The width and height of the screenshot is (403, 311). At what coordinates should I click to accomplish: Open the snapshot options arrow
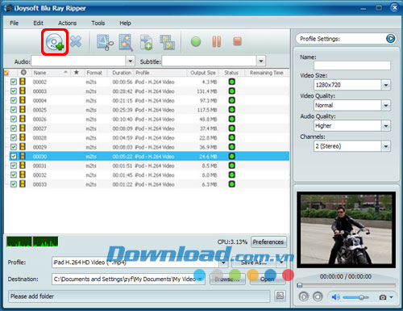391,297
